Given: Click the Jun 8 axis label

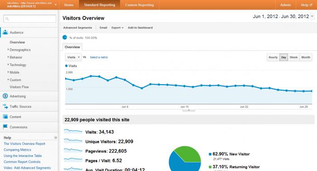Looking at the screenshot, I should tap(125, 107).
